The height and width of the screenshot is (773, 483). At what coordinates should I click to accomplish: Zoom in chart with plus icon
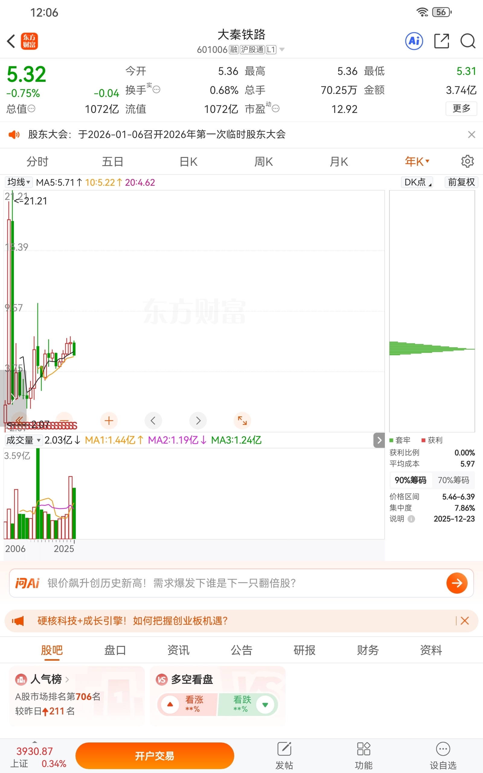pos(109,420)
